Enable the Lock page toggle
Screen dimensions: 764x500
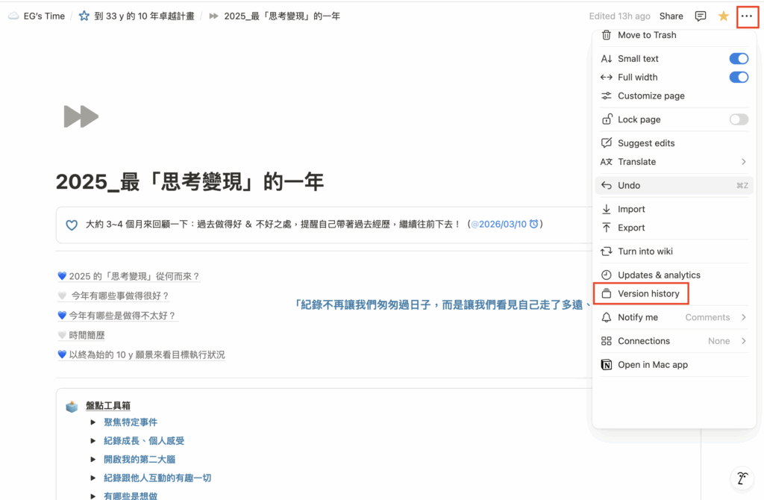[738, 119]
